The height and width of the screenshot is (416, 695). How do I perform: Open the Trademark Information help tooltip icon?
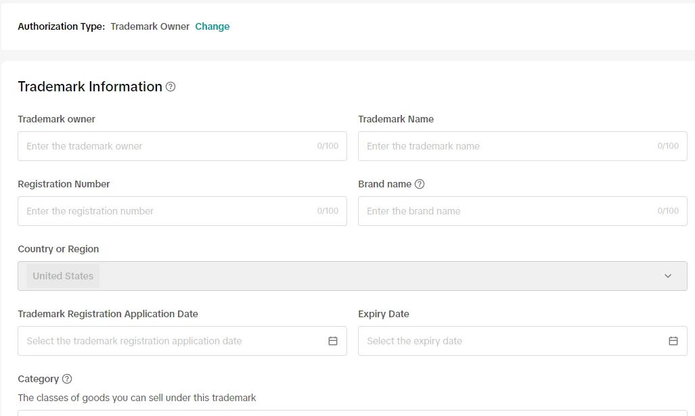pos(171,87)
